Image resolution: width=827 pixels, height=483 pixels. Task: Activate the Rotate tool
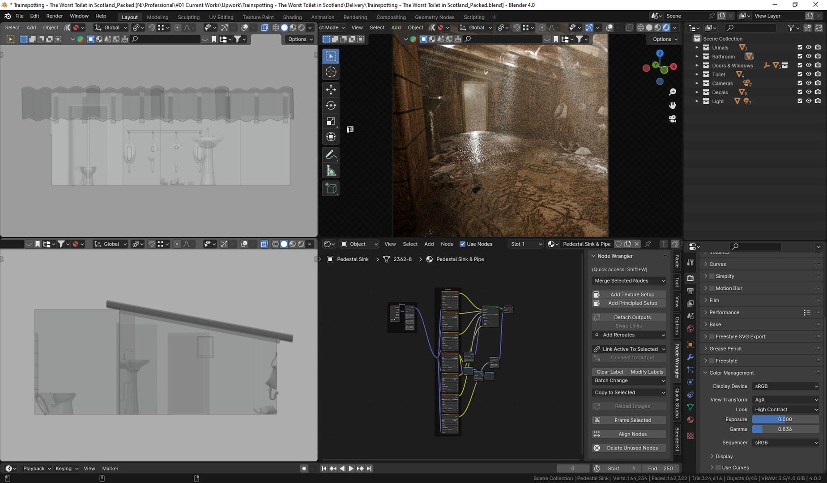click(331, 106)
